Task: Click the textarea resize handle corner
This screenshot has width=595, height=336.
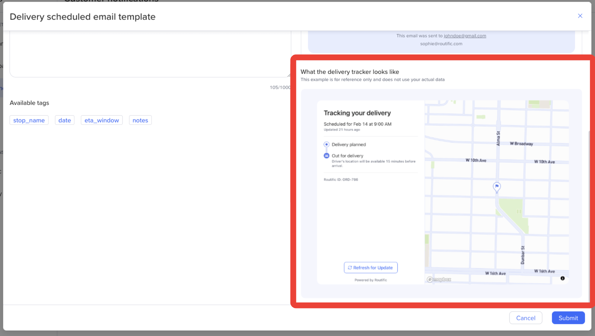Action: [x=289, y=75]
